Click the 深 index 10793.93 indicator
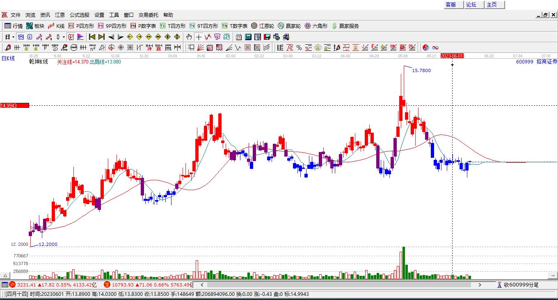The image size is (558, 300). coord(148,284)
